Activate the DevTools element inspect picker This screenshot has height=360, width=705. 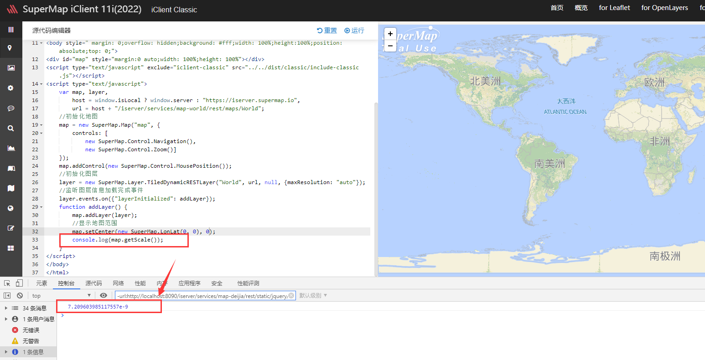pyautogui.click(x=7, y=283)
